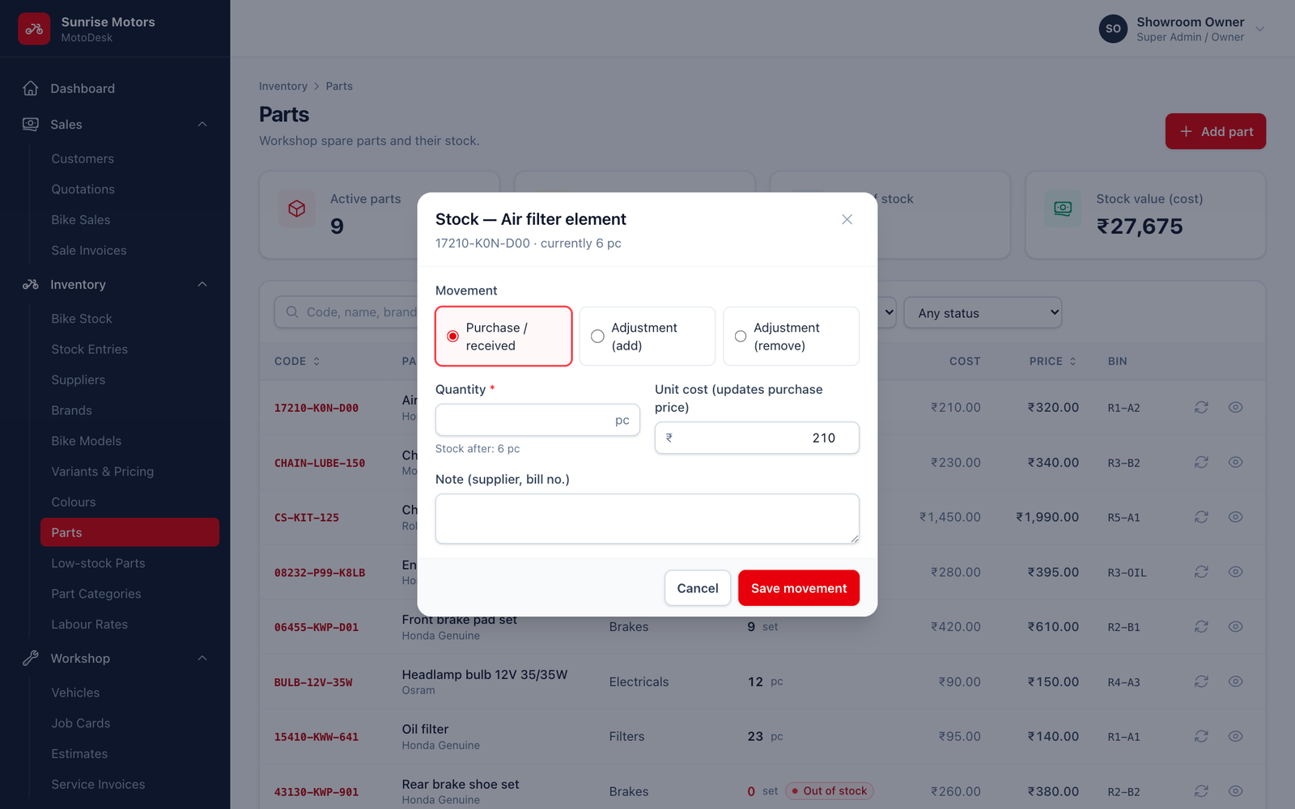Click the Save movement button
This screenshot has width=1295, height=809.
tap(799, 588)
